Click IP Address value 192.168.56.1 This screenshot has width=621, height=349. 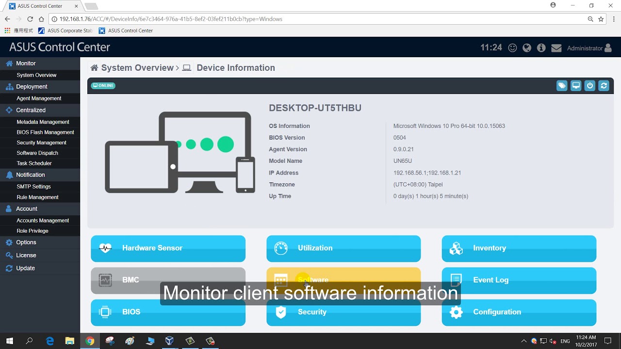pyautogui.click(x=427, y=173)
